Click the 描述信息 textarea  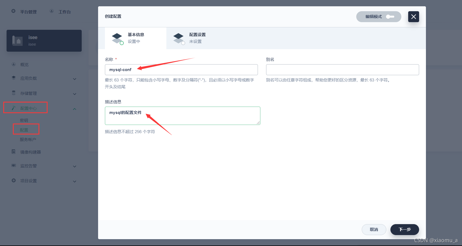pyautogui.click(x=183, y=116)
